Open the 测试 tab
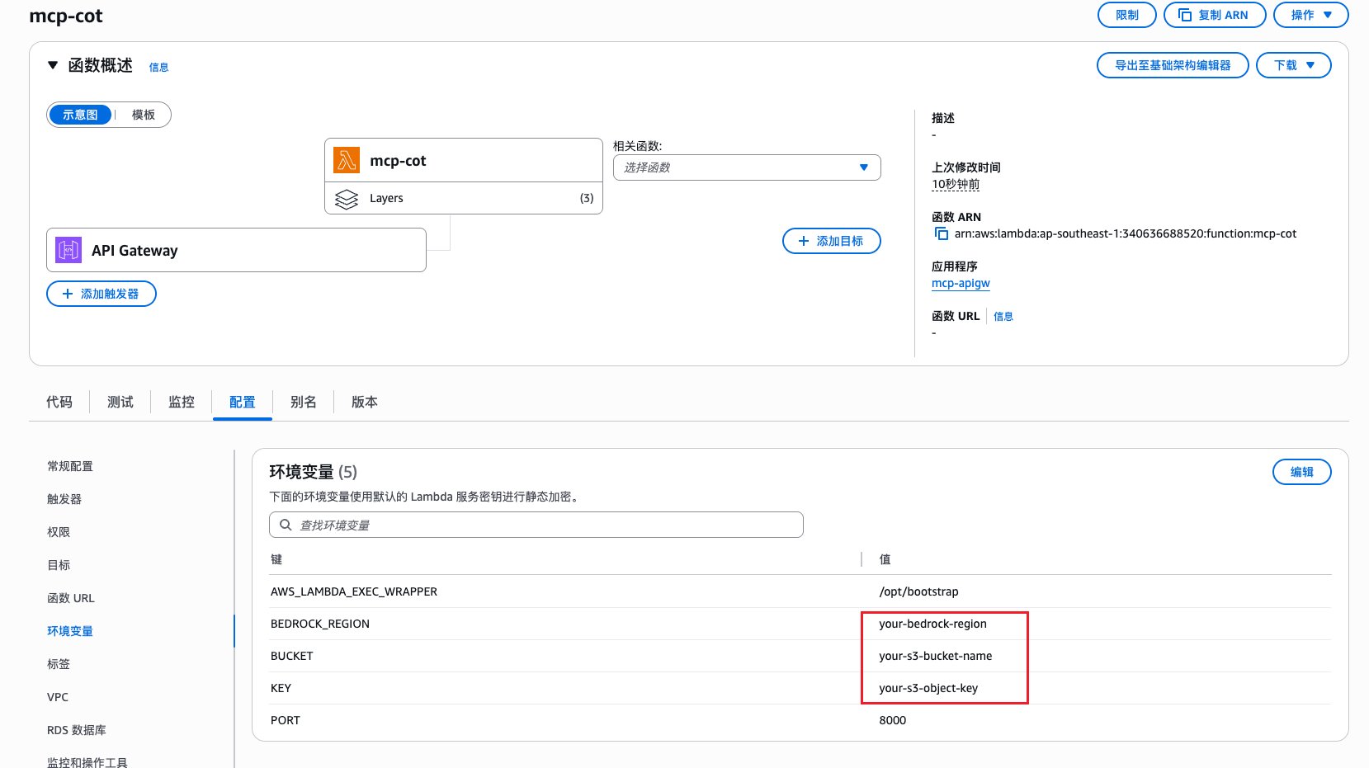This screenshot has height=768, width=1369. point(120,402)
